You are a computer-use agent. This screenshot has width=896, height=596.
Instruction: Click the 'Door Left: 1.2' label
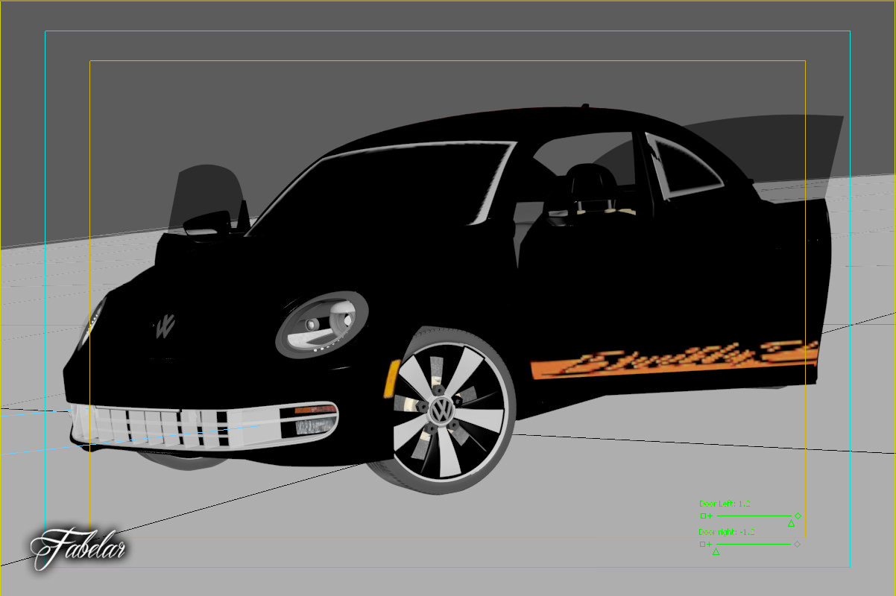(x=725, y=504)
